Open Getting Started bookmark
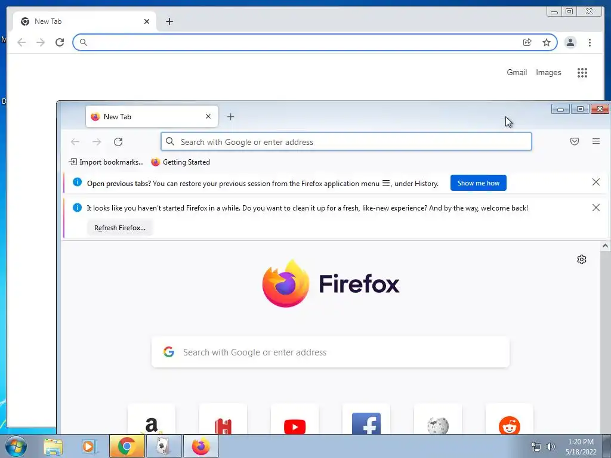Image resolution: width=611 pixels, height=458 pixels. coord(180,162)
